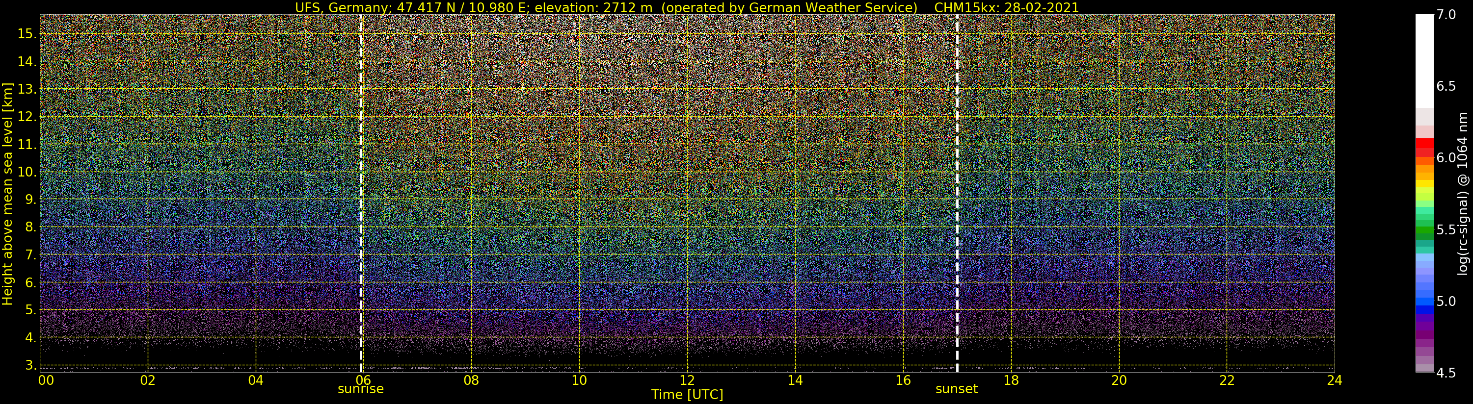
Task: Click the 'Time [UTC]' axis label
Action: point(687,395)
